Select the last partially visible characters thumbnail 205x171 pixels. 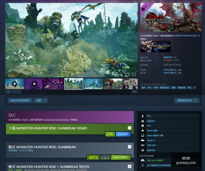[131, 84]
